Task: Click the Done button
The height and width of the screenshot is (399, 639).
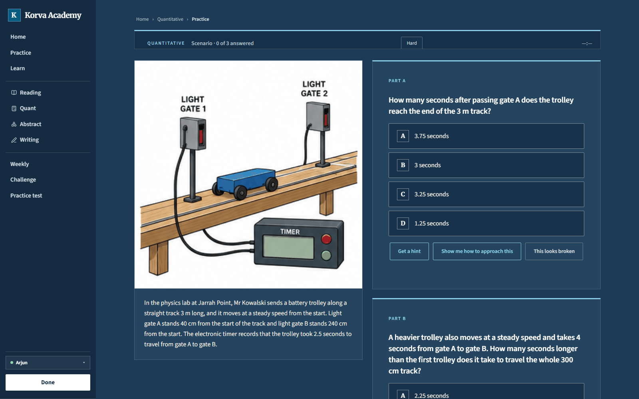Action: [x=48, y=382]
